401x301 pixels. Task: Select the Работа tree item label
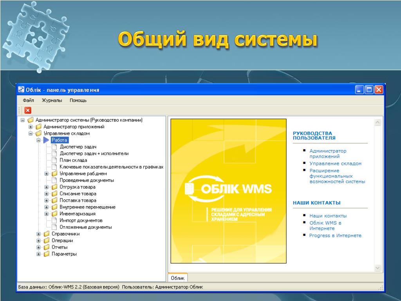point(60,140)
